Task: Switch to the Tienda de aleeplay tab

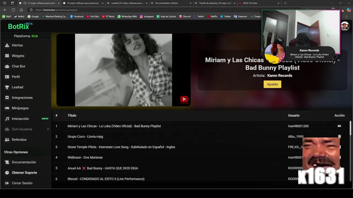Action: 215,3
